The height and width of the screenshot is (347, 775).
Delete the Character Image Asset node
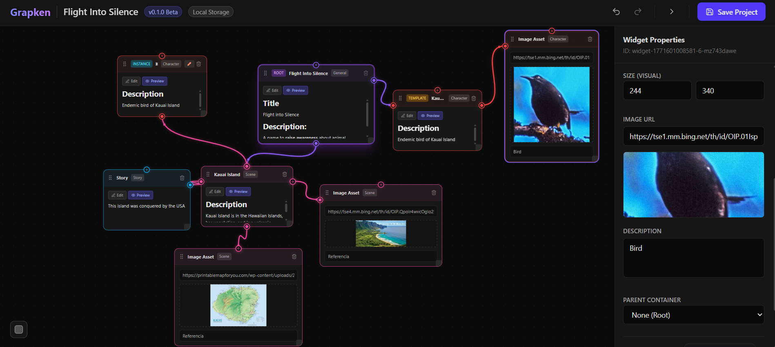(590, 39)
